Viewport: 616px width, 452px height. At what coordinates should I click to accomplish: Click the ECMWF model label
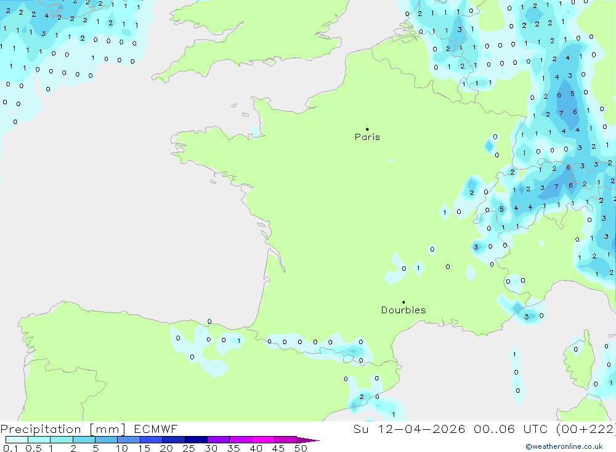tap(156, 429)
